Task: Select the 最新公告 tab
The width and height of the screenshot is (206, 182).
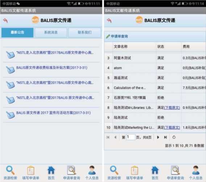Action: (x=17, y=32)
